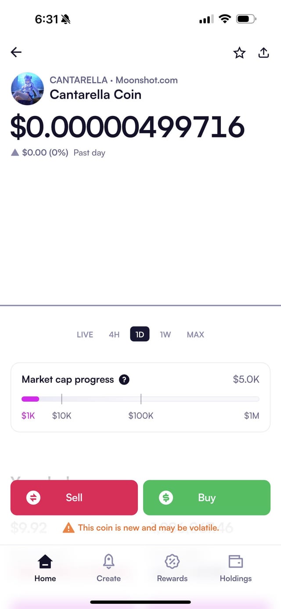Screen dimensions: 281x609
Task: Open Create via the bell icon
Action: click(108, 561)
